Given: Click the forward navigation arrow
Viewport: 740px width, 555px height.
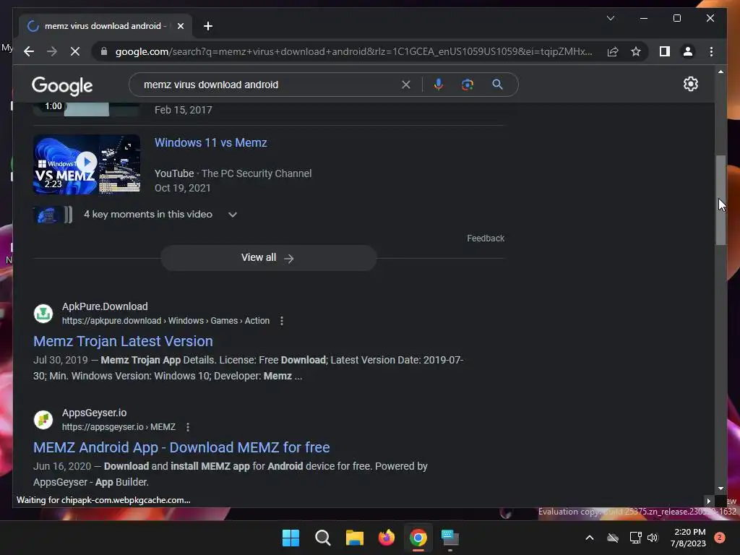Looking at the screenshot, I should 52,51.
